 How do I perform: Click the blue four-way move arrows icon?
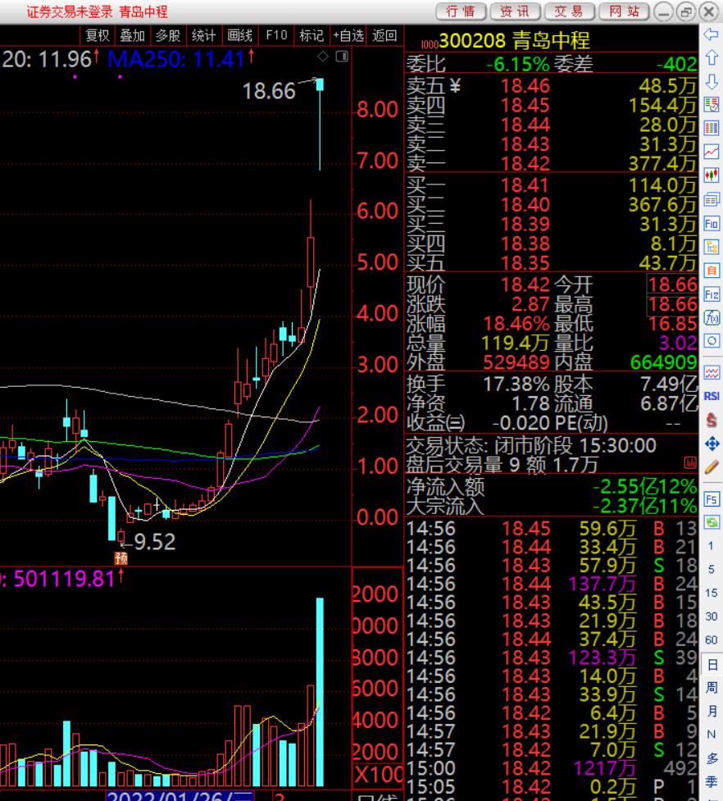pyautogui.click(x=712, y=444)
